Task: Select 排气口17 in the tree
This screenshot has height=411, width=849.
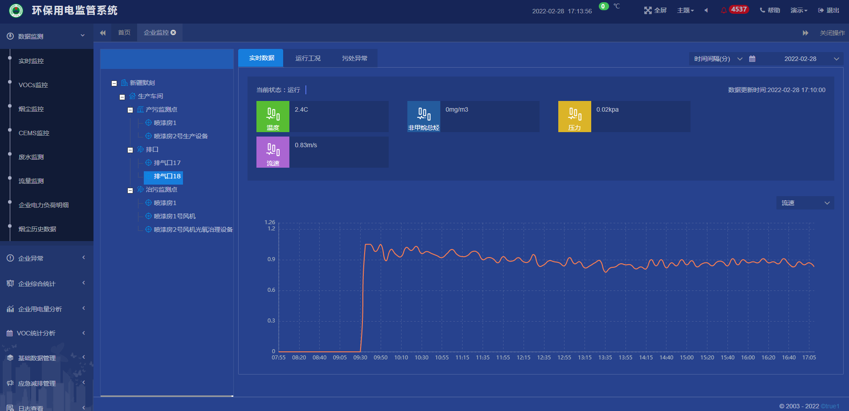Action: [x=167, y=163]
